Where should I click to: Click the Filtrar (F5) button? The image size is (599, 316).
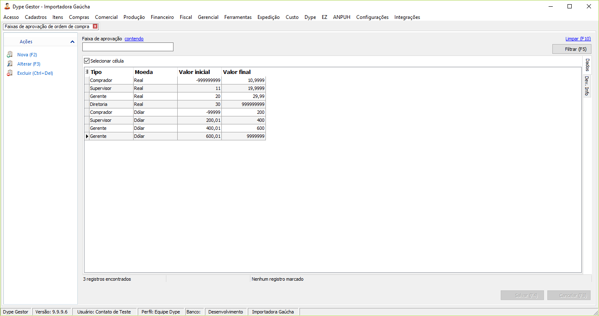point(572,49)
